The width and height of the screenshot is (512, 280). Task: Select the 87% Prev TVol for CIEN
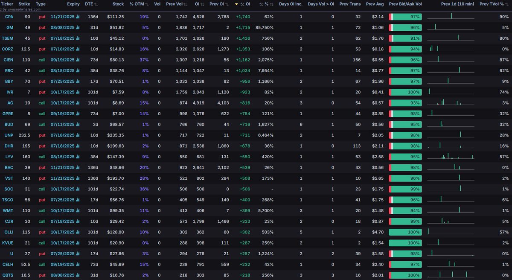point(504,60)
